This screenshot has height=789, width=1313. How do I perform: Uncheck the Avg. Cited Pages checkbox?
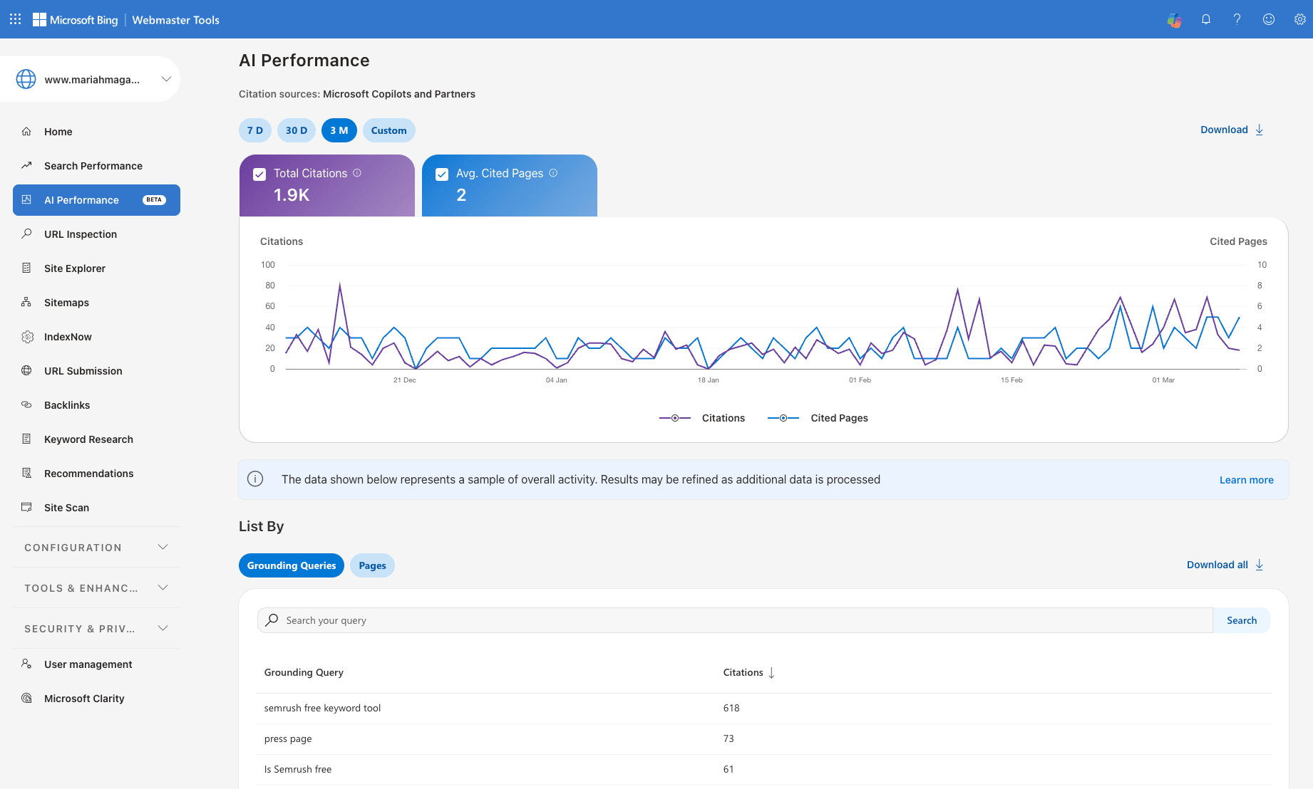(442, 174)
